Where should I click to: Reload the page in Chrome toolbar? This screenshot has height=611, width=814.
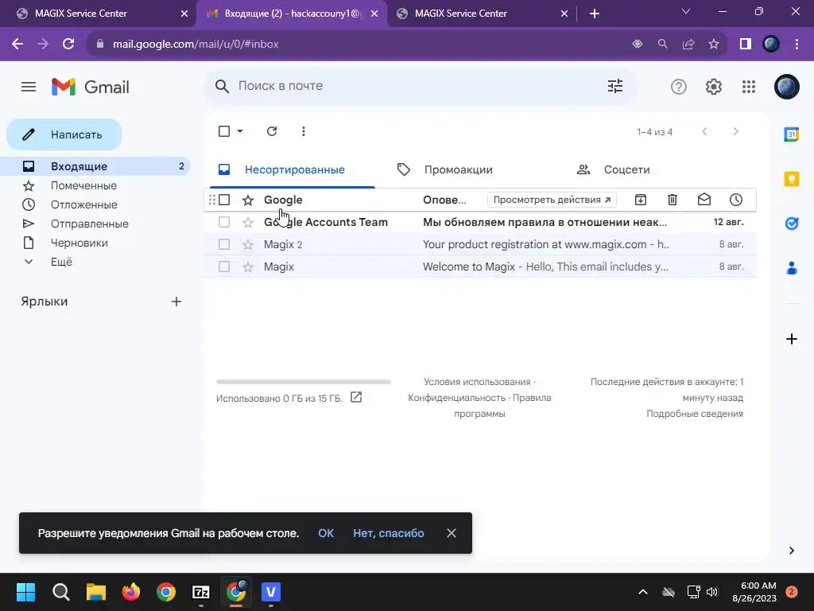point(68,45)
